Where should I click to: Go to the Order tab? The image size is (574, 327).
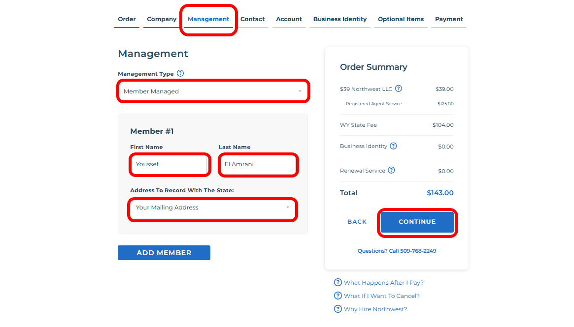tap(127, 19)
